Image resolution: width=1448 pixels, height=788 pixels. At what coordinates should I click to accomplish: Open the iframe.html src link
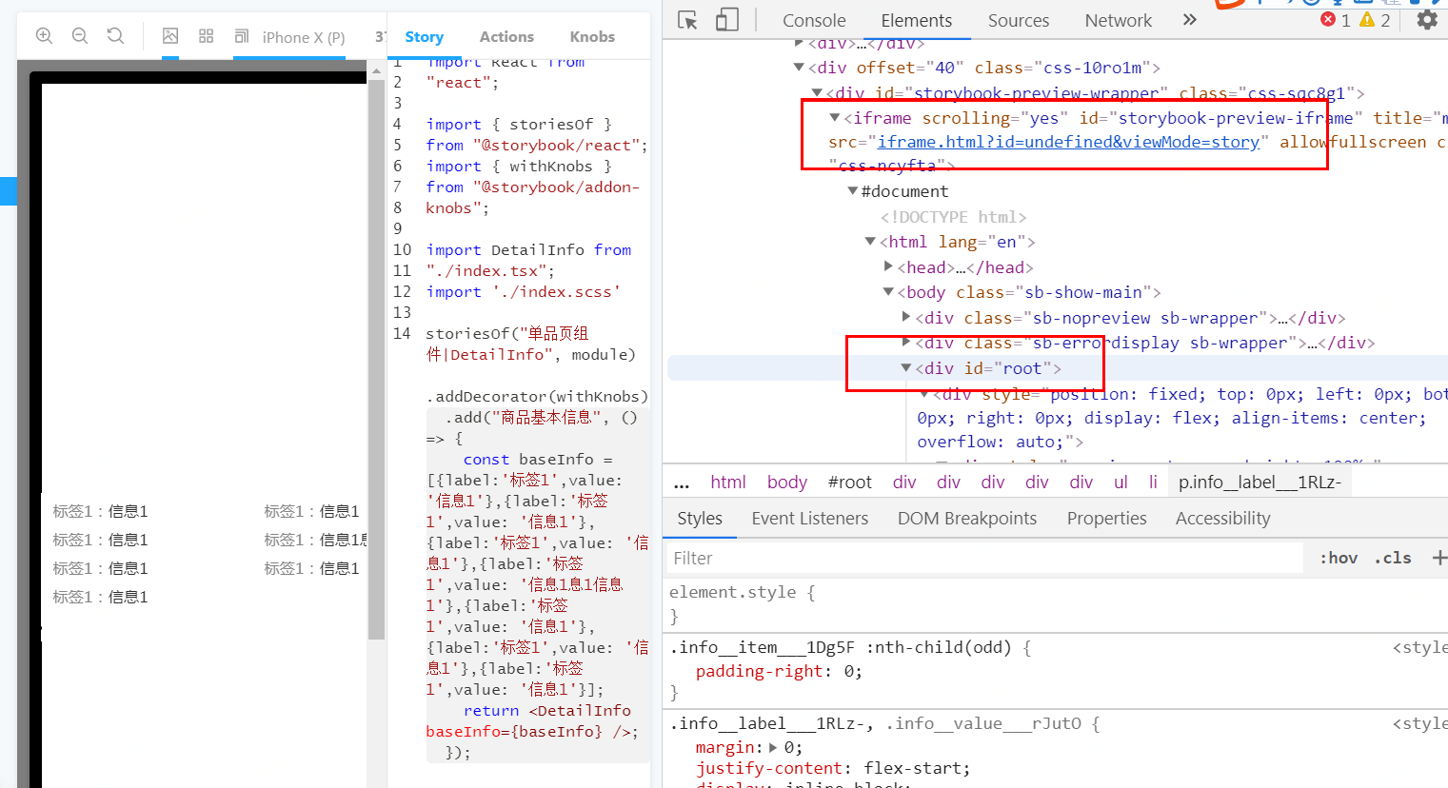click(1067, 142)
